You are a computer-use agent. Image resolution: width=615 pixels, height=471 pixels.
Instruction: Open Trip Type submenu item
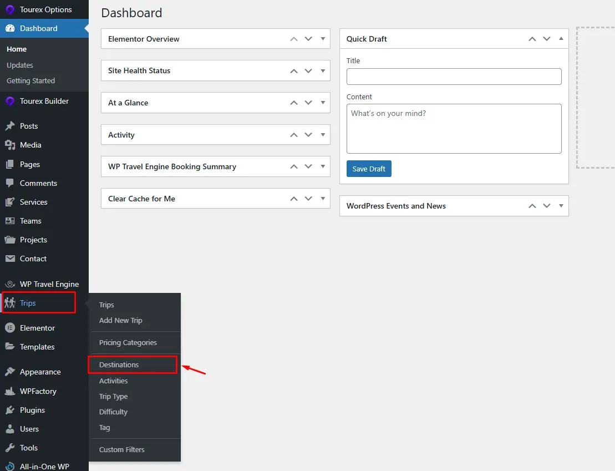point(113,397)
